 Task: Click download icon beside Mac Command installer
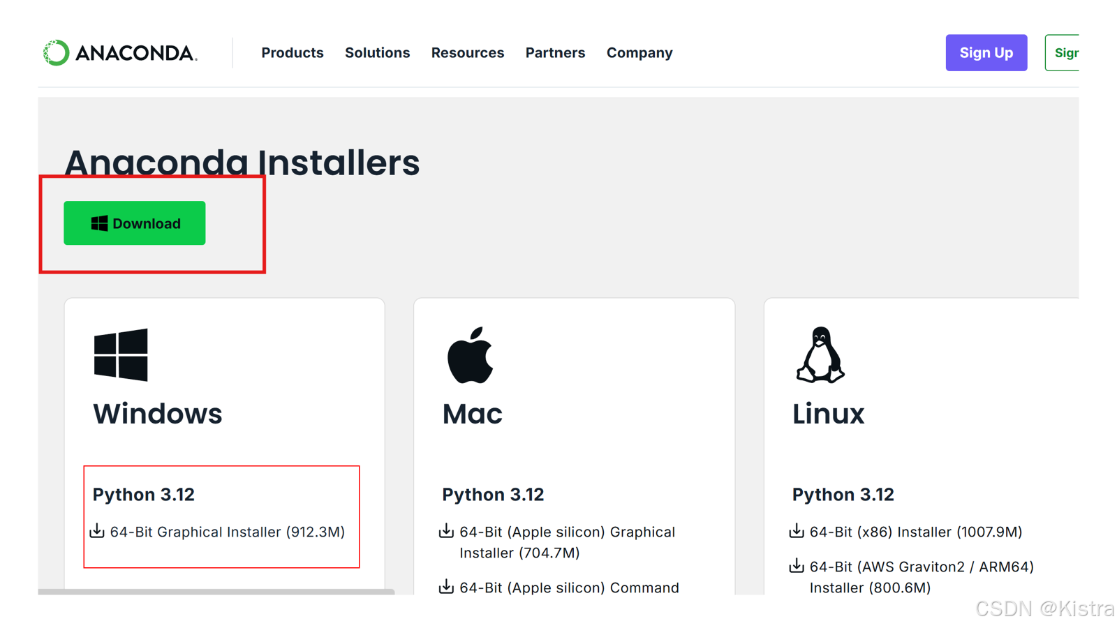(x=446, y=587)
